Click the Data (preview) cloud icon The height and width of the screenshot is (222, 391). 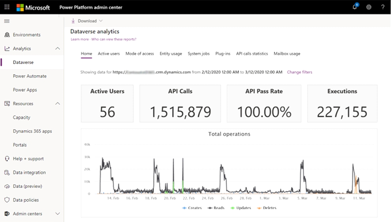(x=7, y=186)
